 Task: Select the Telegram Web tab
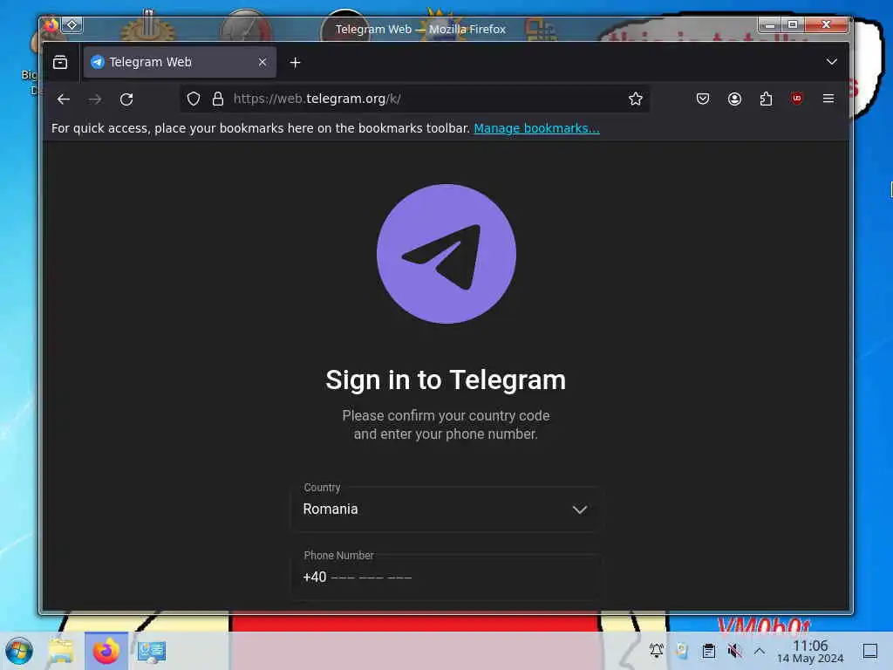click(180, 62)
